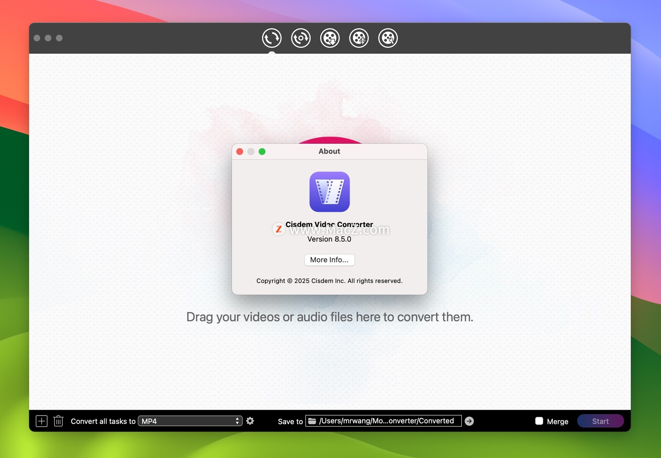Click the About dialog title

click(x=329, y=151)
